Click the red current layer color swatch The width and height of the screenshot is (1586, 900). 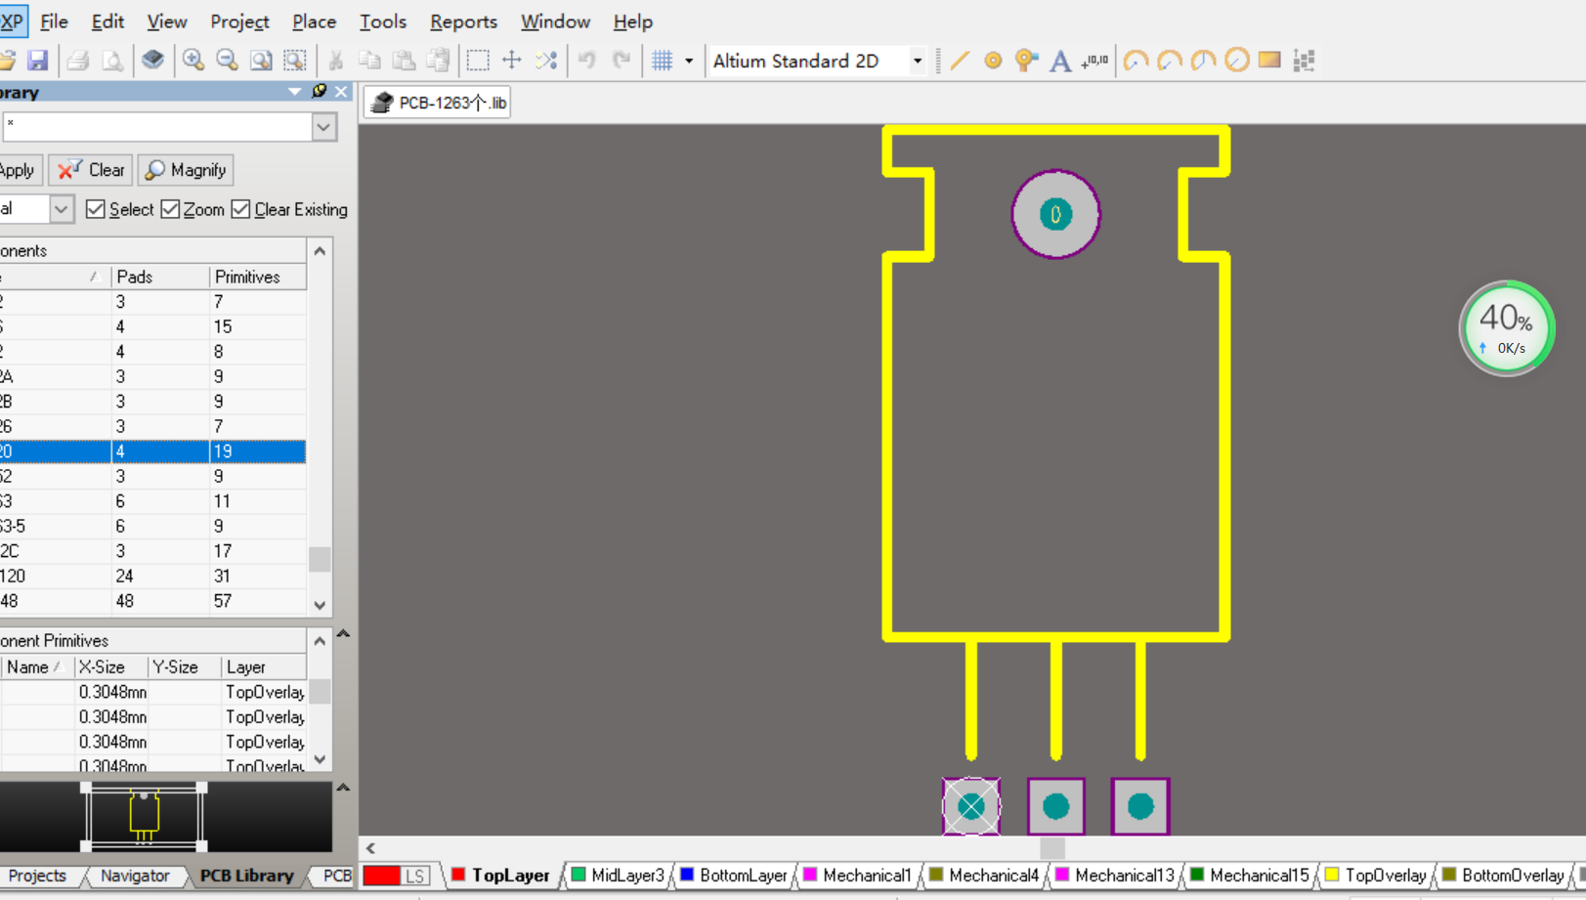click(x=381, y=876)
